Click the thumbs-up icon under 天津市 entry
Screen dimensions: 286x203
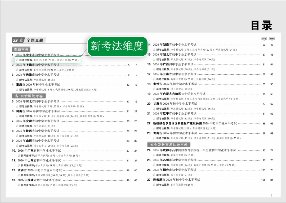(17, 80)
